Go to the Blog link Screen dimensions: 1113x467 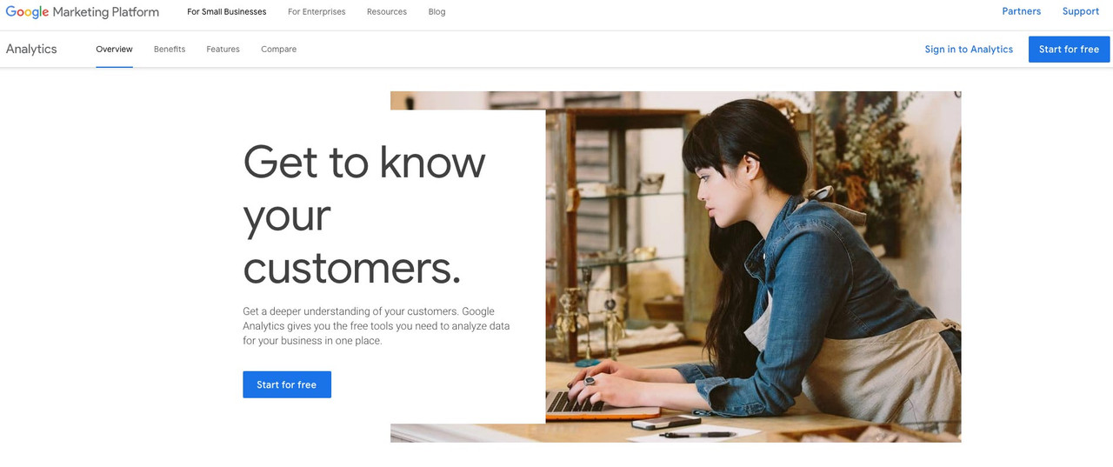tap(437, 12)
